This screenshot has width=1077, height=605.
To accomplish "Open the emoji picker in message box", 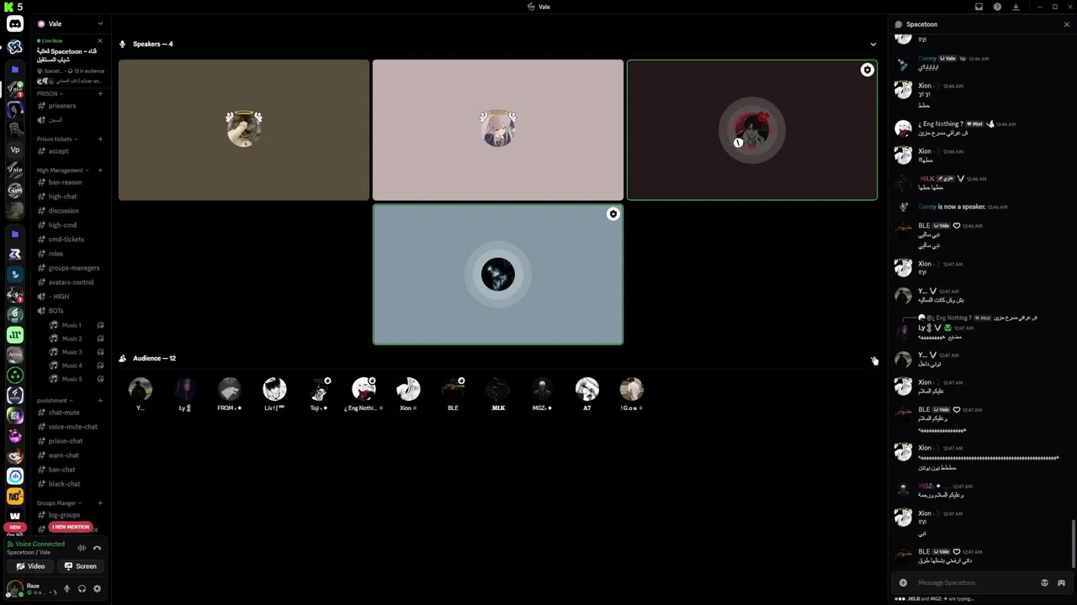I will [x=1044, y=582].
